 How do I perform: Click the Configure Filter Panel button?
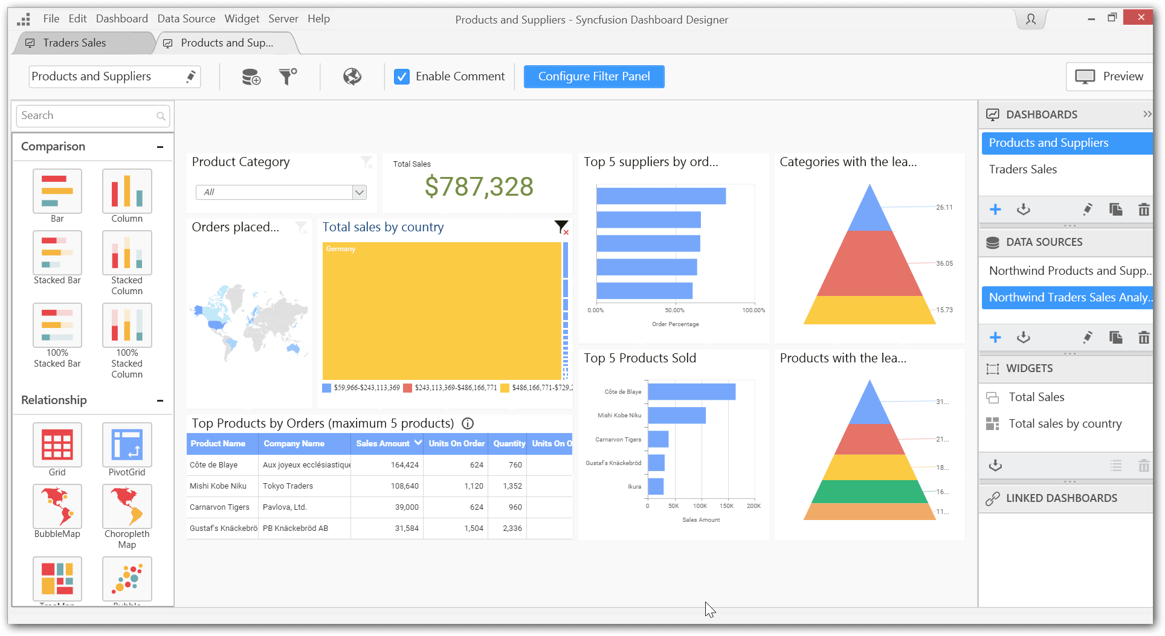[593, 77]
